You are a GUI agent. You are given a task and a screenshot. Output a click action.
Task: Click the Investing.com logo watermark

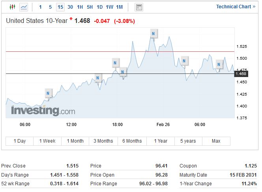(43, 111)
